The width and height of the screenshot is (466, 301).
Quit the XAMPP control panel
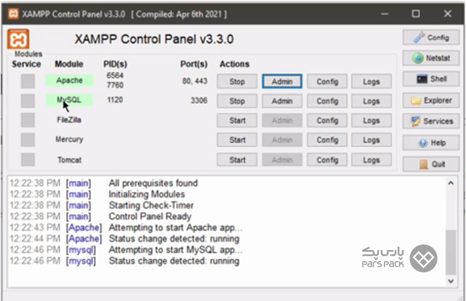pos(431,164)
